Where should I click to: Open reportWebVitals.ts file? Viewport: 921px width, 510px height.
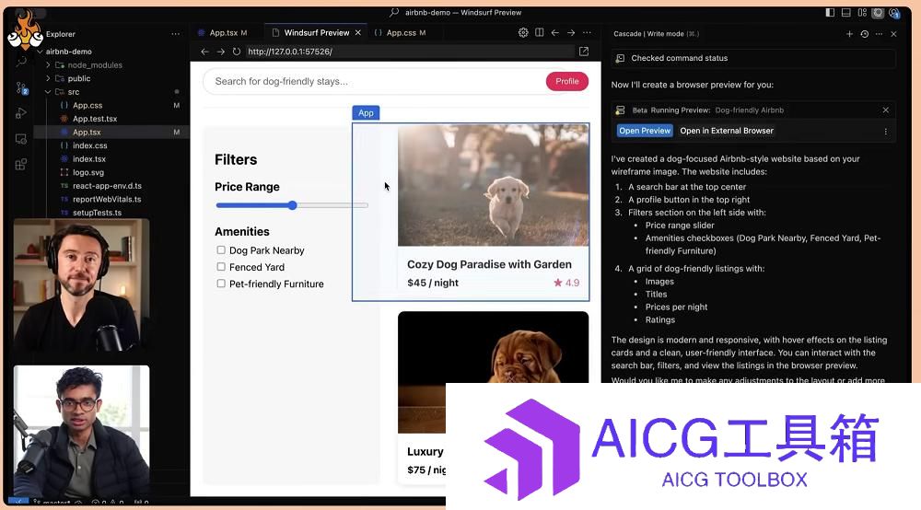pos(106,200)
